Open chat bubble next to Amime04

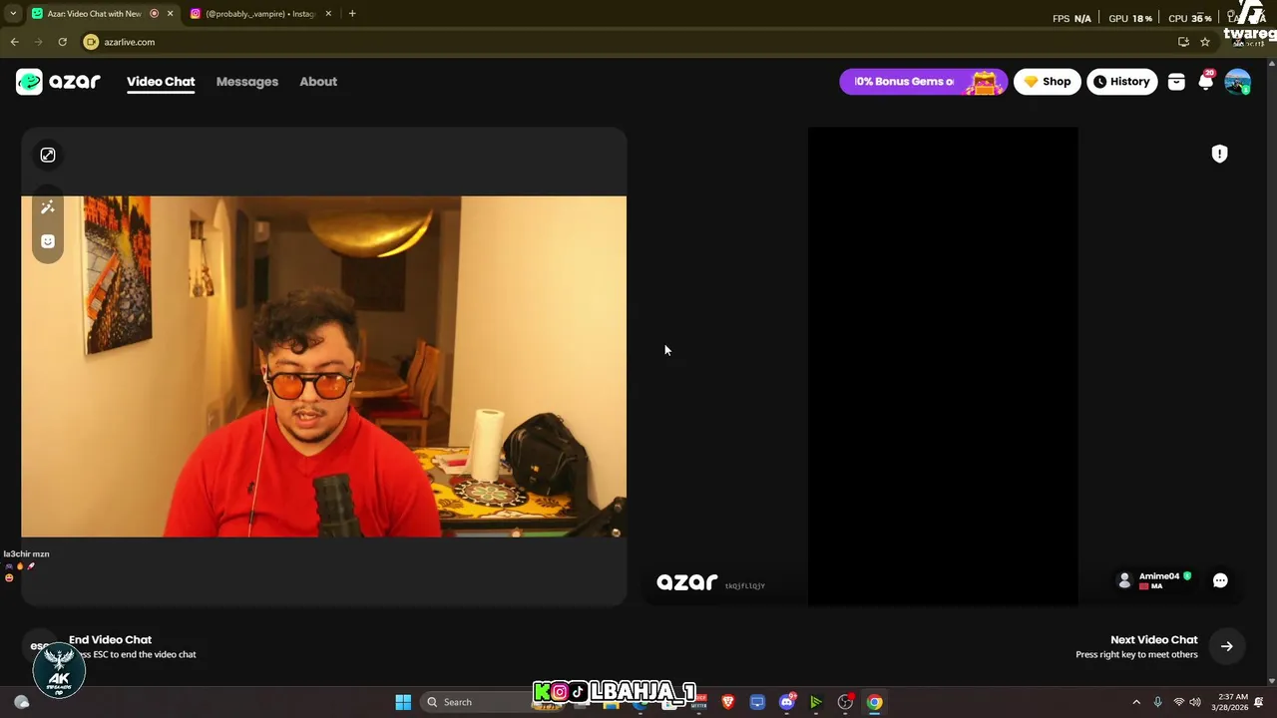click(x=1220, y=580)
